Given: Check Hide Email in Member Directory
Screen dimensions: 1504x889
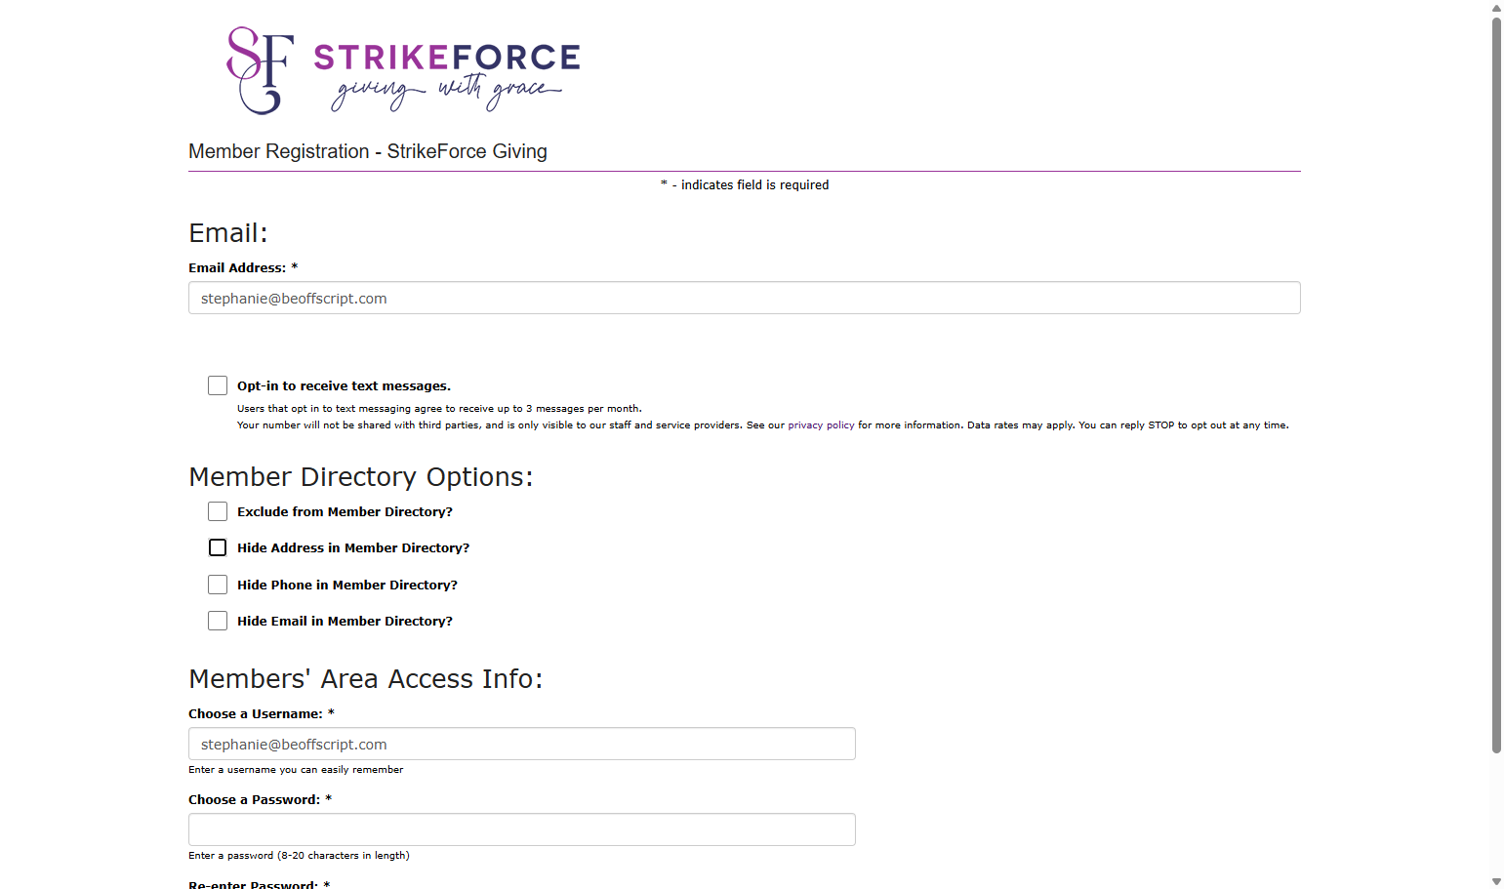Looking at the screenshot, I should [218, 621].
